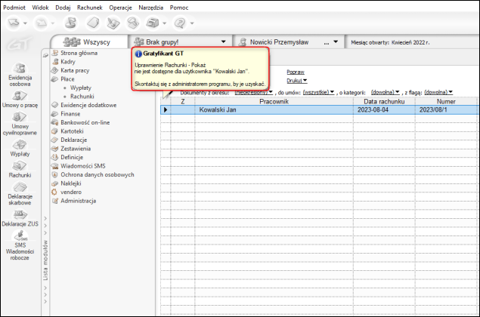
Task: Click the stamp toolbar icon
Action: point(133,23)
